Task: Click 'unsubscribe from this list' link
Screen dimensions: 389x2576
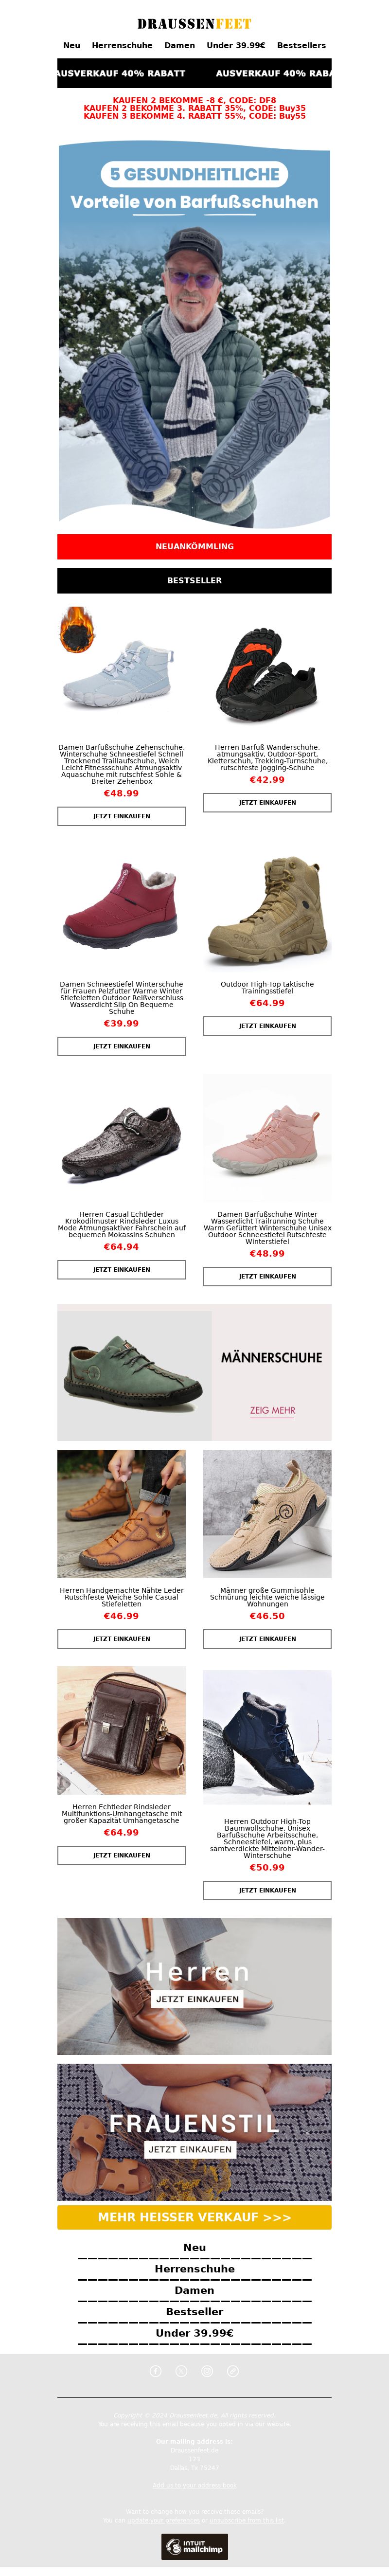Action: point(247,2521)
